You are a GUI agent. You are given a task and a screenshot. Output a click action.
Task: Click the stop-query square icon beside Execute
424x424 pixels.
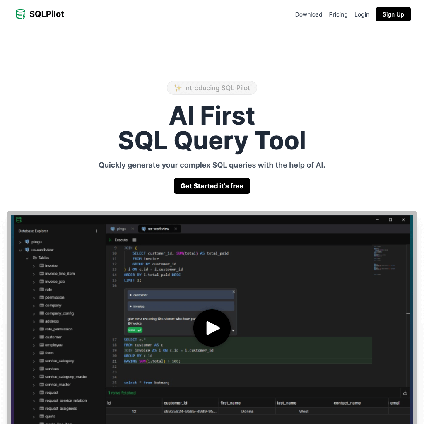pos(134,240)
